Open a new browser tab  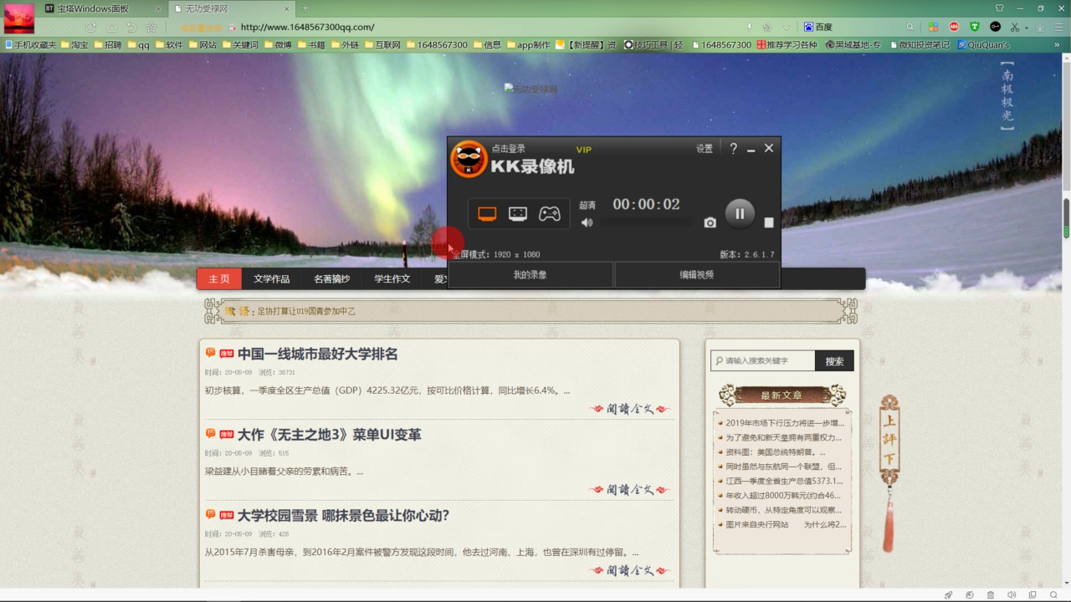tap(305, 8)
